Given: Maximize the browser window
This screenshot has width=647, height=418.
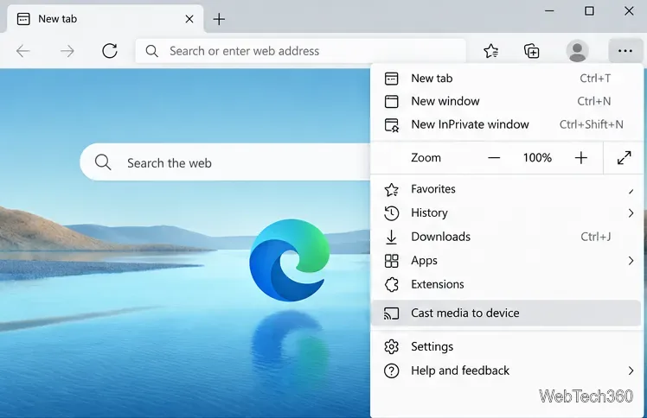Looking at the screenshot, I should coord(589,10).
